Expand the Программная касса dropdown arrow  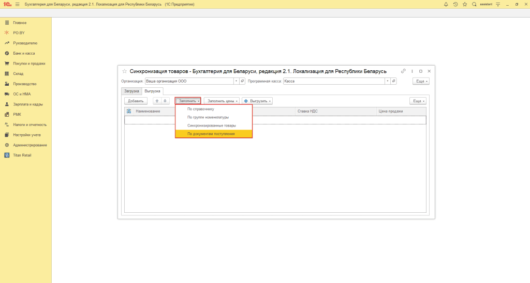click(x=388, y=81)
